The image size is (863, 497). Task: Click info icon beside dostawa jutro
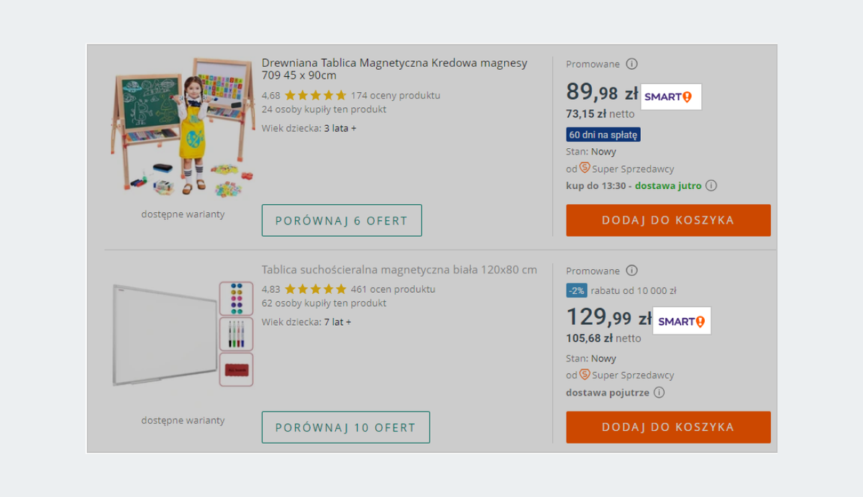711,186
